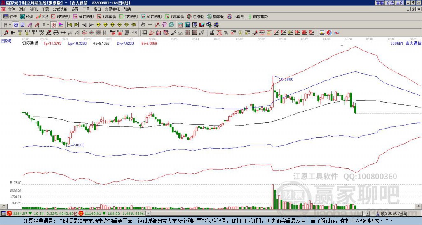422x225 pixels.
Task: Open the T四方形 tool
Action: click(x=129, y=16)
